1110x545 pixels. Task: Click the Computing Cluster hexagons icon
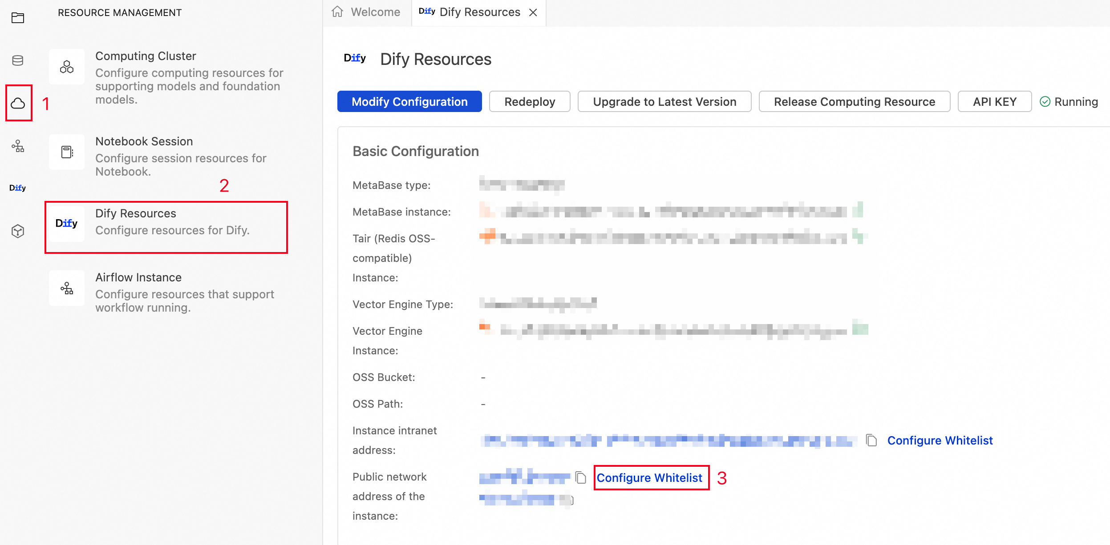[x=67, y=67]
